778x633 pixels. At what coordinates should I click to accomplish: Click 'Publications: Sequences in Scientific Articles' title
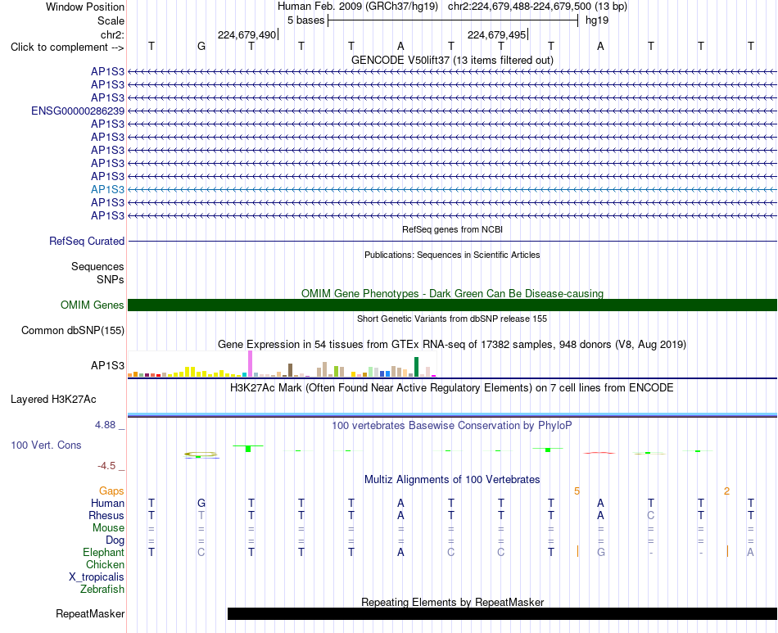tap(452, 255)
